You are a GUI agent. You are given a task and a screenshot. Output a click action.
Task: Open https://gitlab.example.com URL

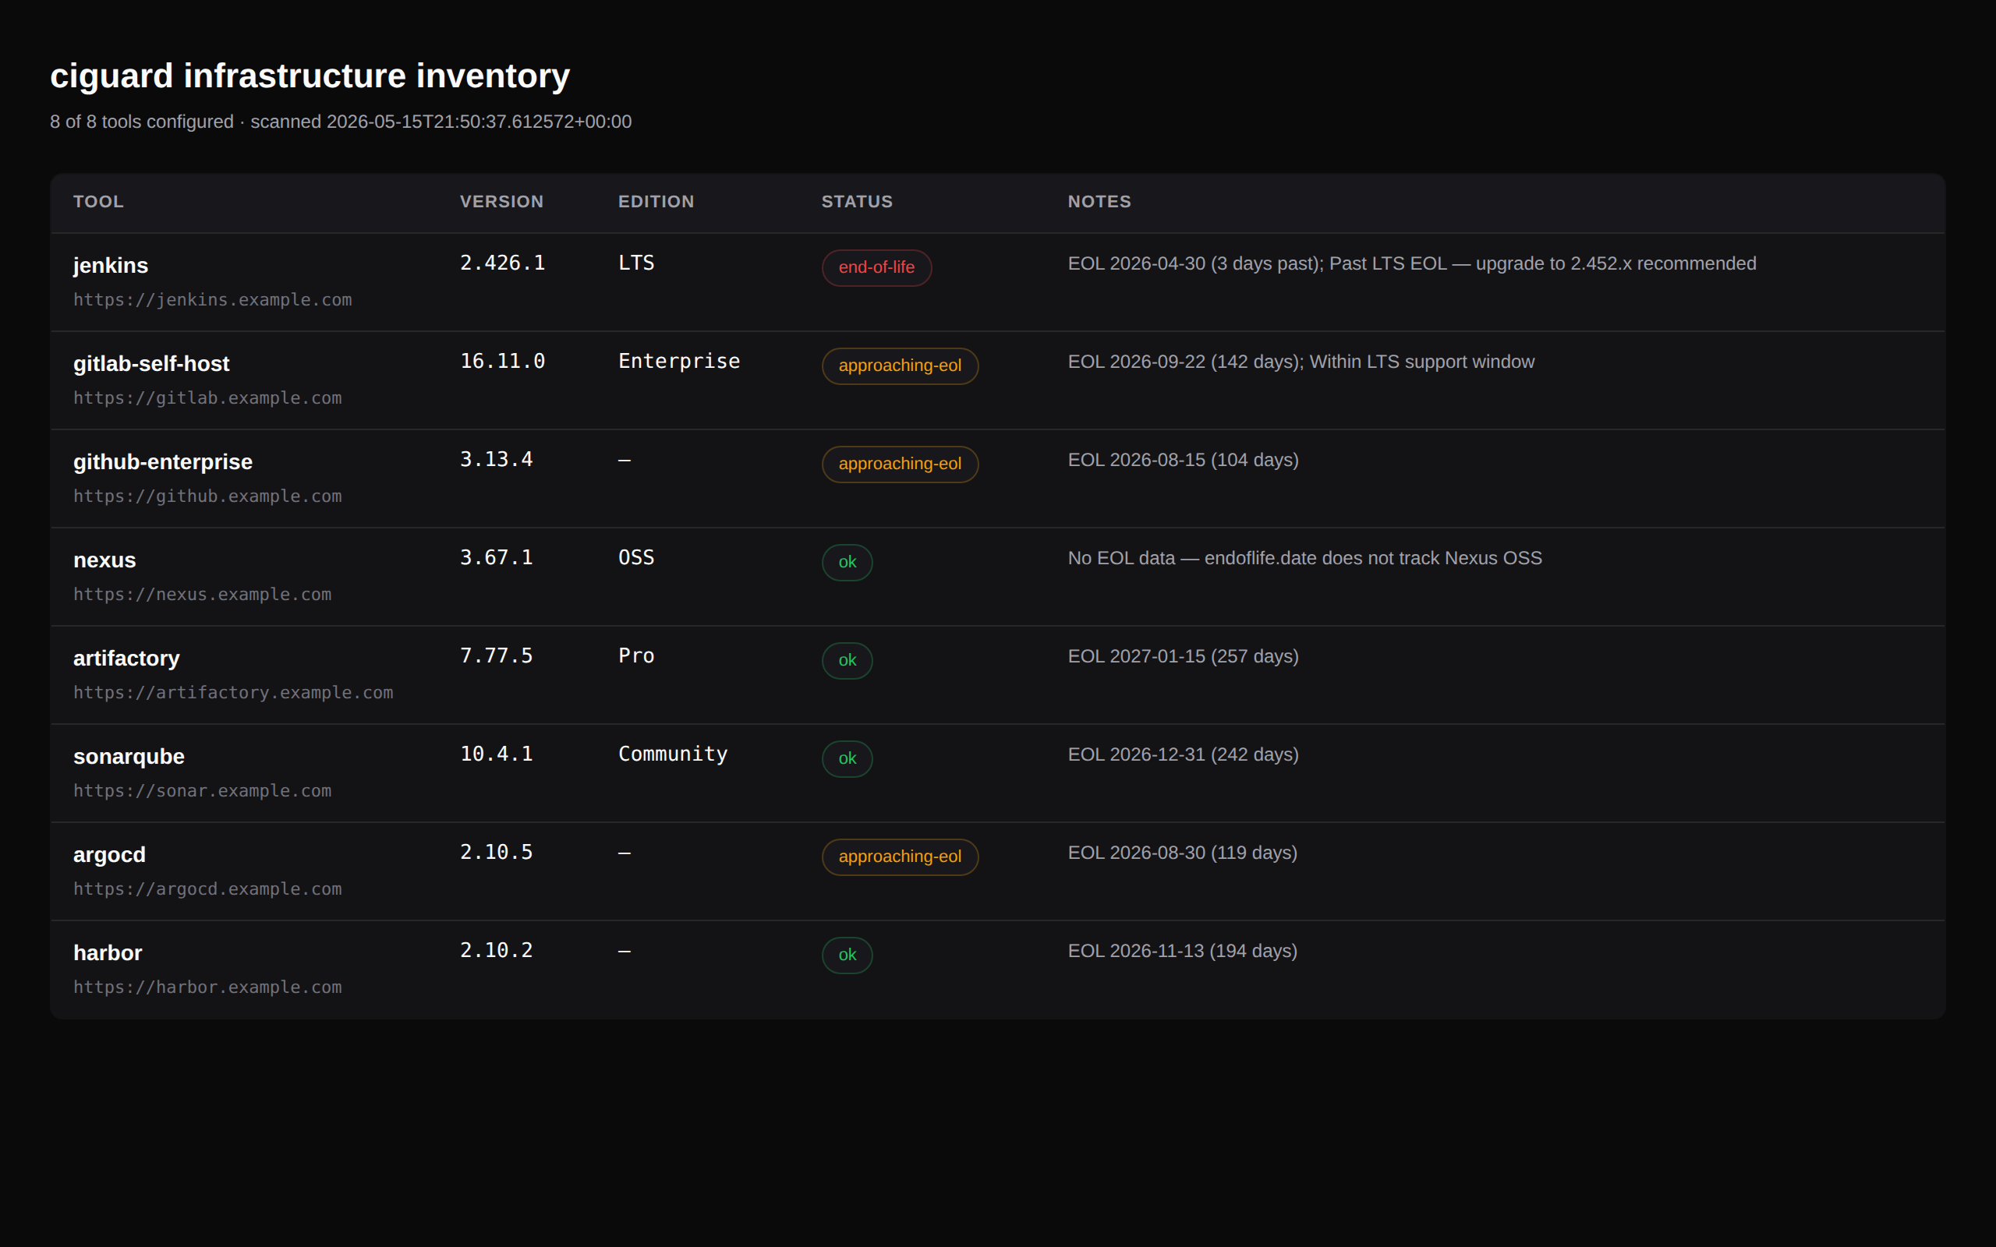click(207, 398)
